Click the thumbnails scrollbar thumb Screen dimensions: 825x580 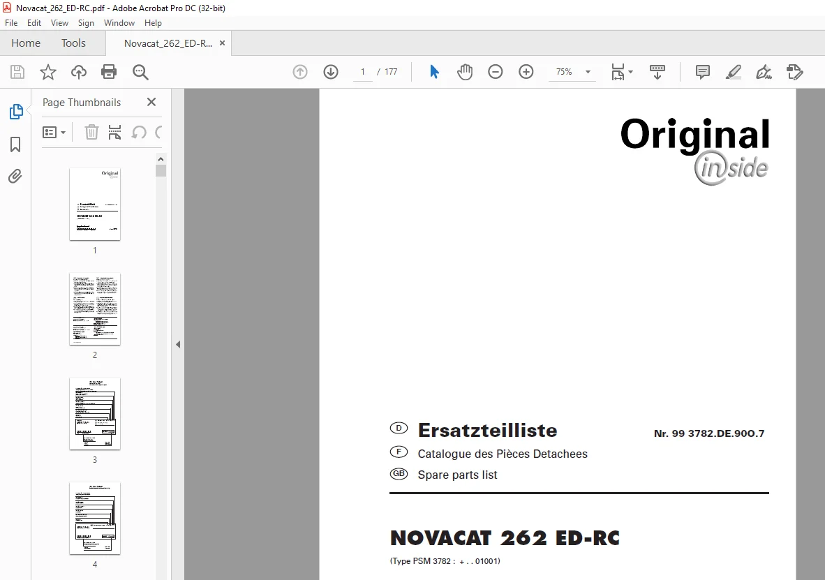161,170
